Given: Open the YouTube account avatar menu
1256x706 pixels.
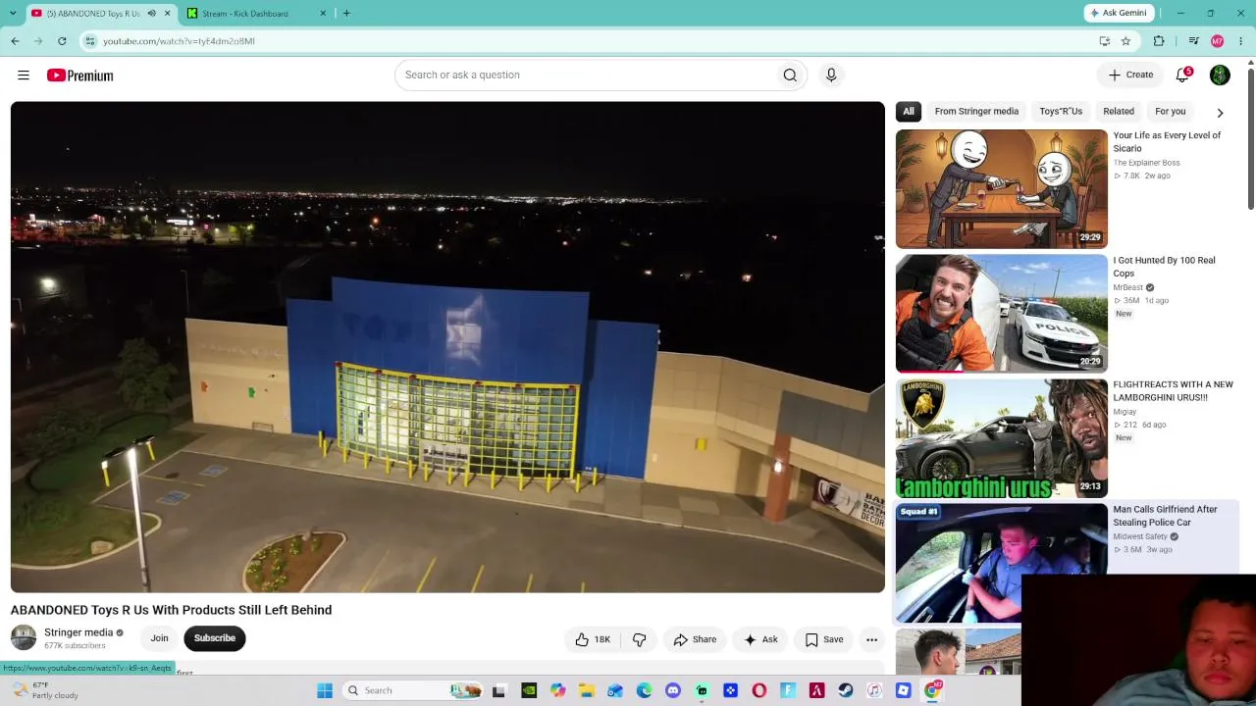Looking at the screenshot, I should pyautogui.click(x=1220, y=75).
